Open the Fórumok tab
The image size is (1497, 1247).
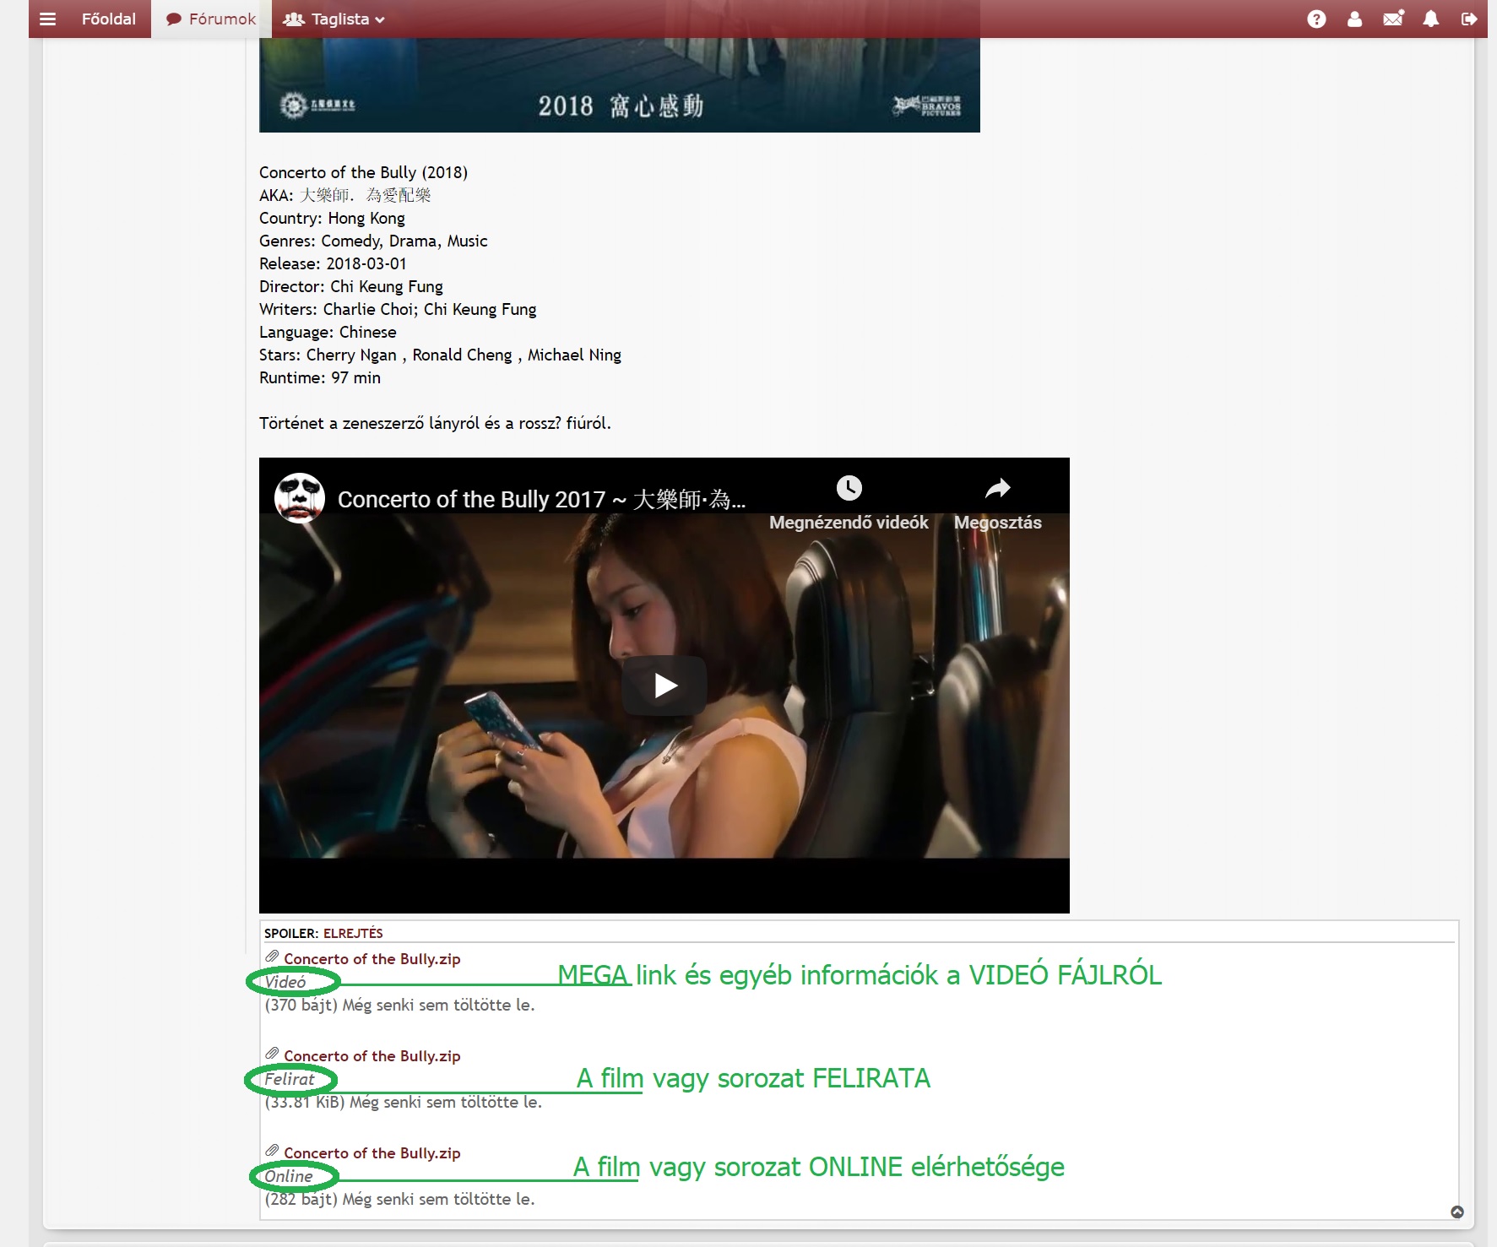pyautogui.click(x=211, y=19)
